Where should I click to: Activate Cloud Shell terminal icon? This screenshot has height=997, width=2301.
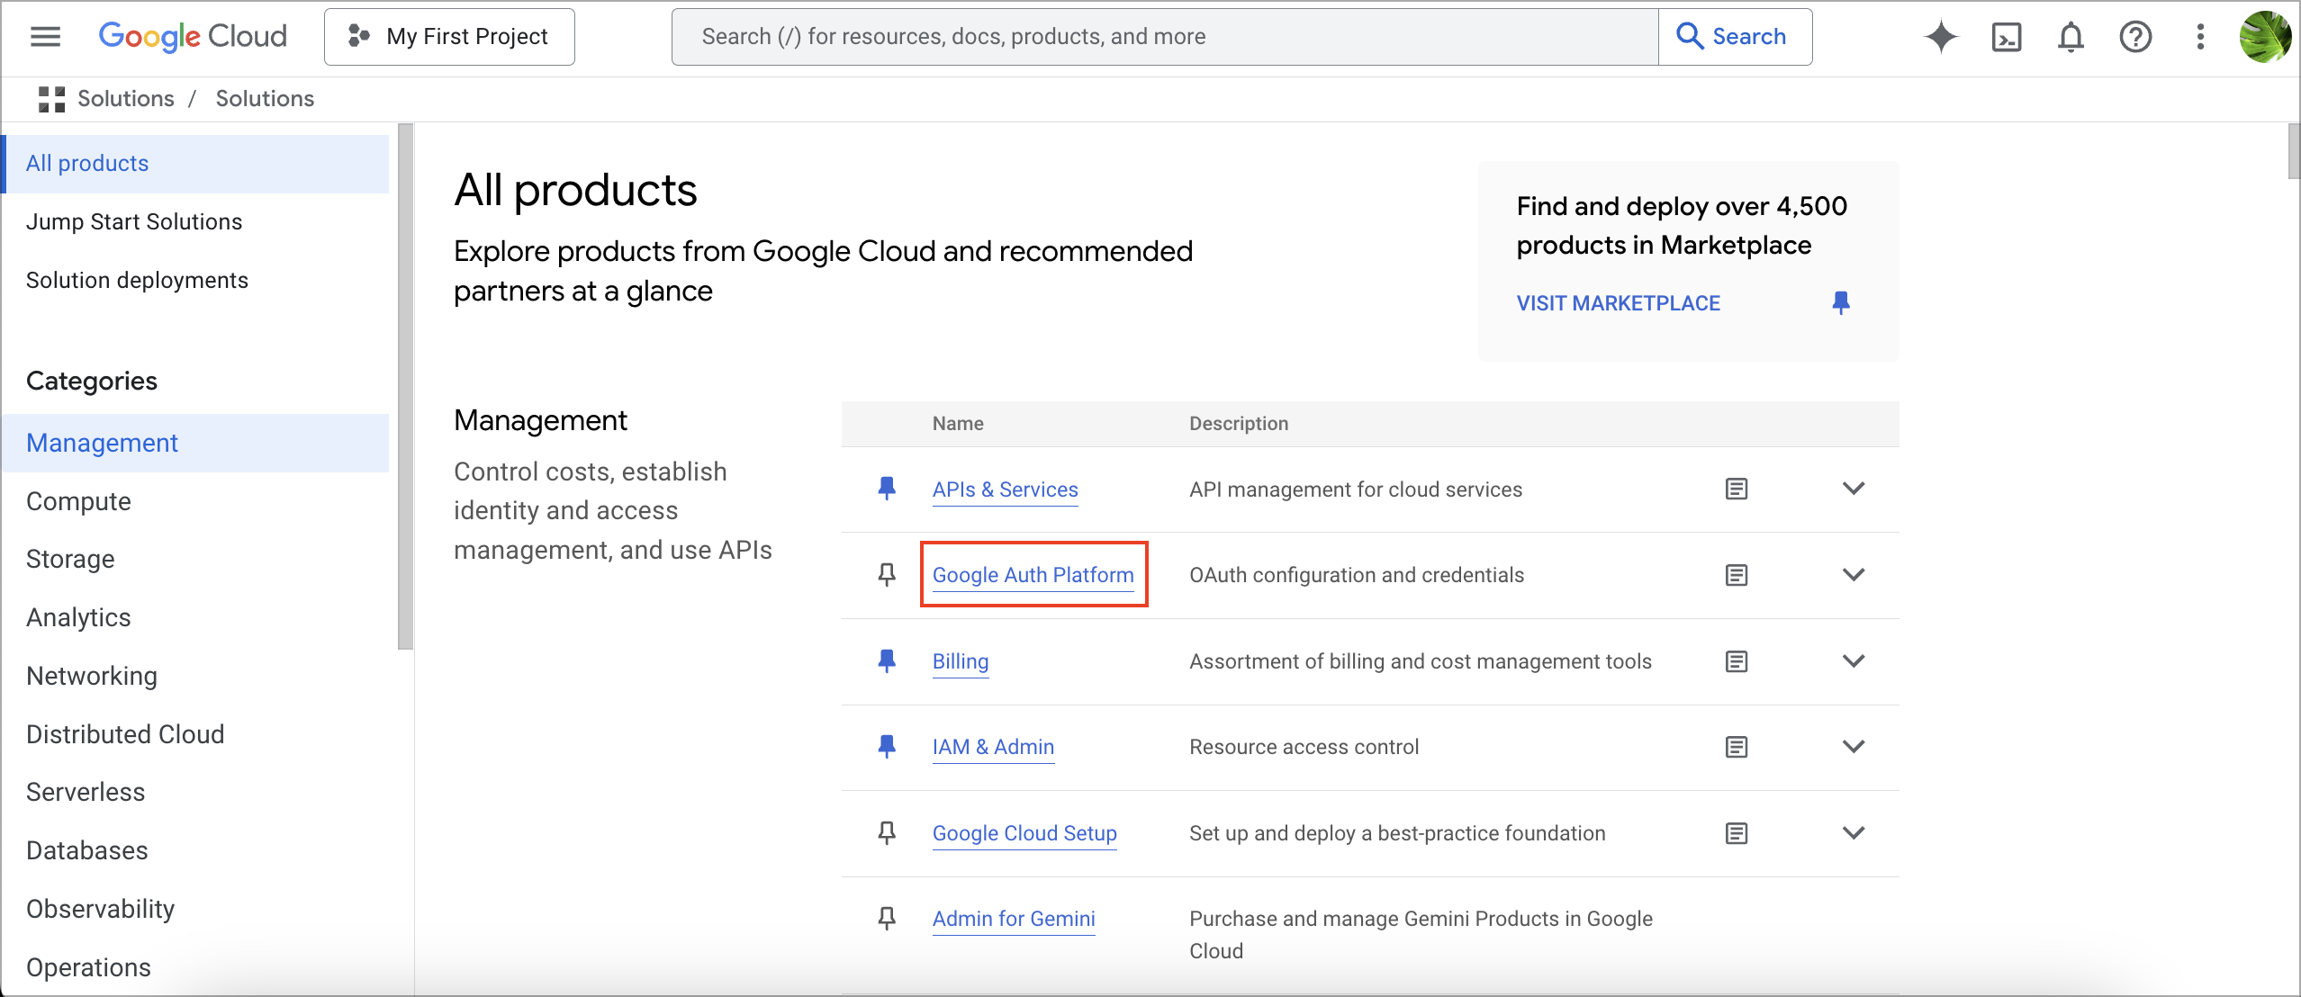(x=2007, y=37)
